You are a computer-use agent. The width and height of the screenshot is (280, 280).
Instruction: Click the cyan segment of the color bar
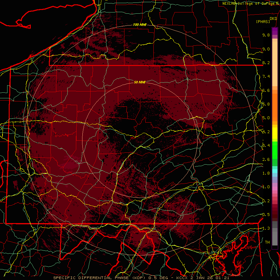point(275,171)
